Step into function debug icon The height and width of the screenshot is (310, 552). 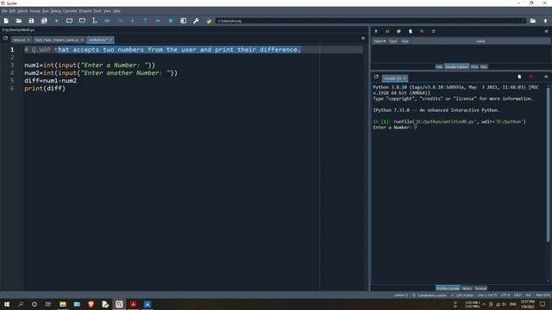(x=133, y=21)
